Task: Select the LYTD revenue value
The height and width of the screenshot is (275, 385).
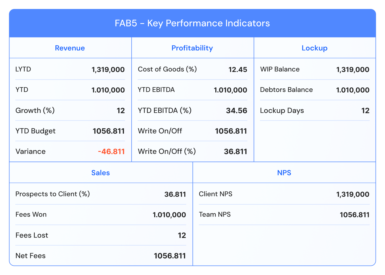Action: point(108,70)
